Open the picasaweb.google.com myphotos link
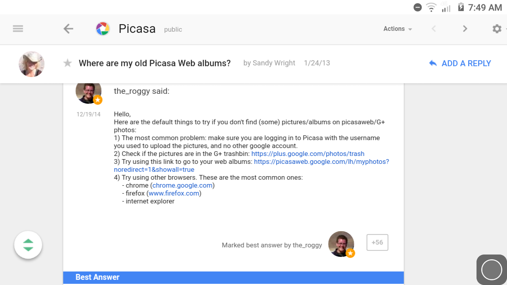 [x=252, y=165]
